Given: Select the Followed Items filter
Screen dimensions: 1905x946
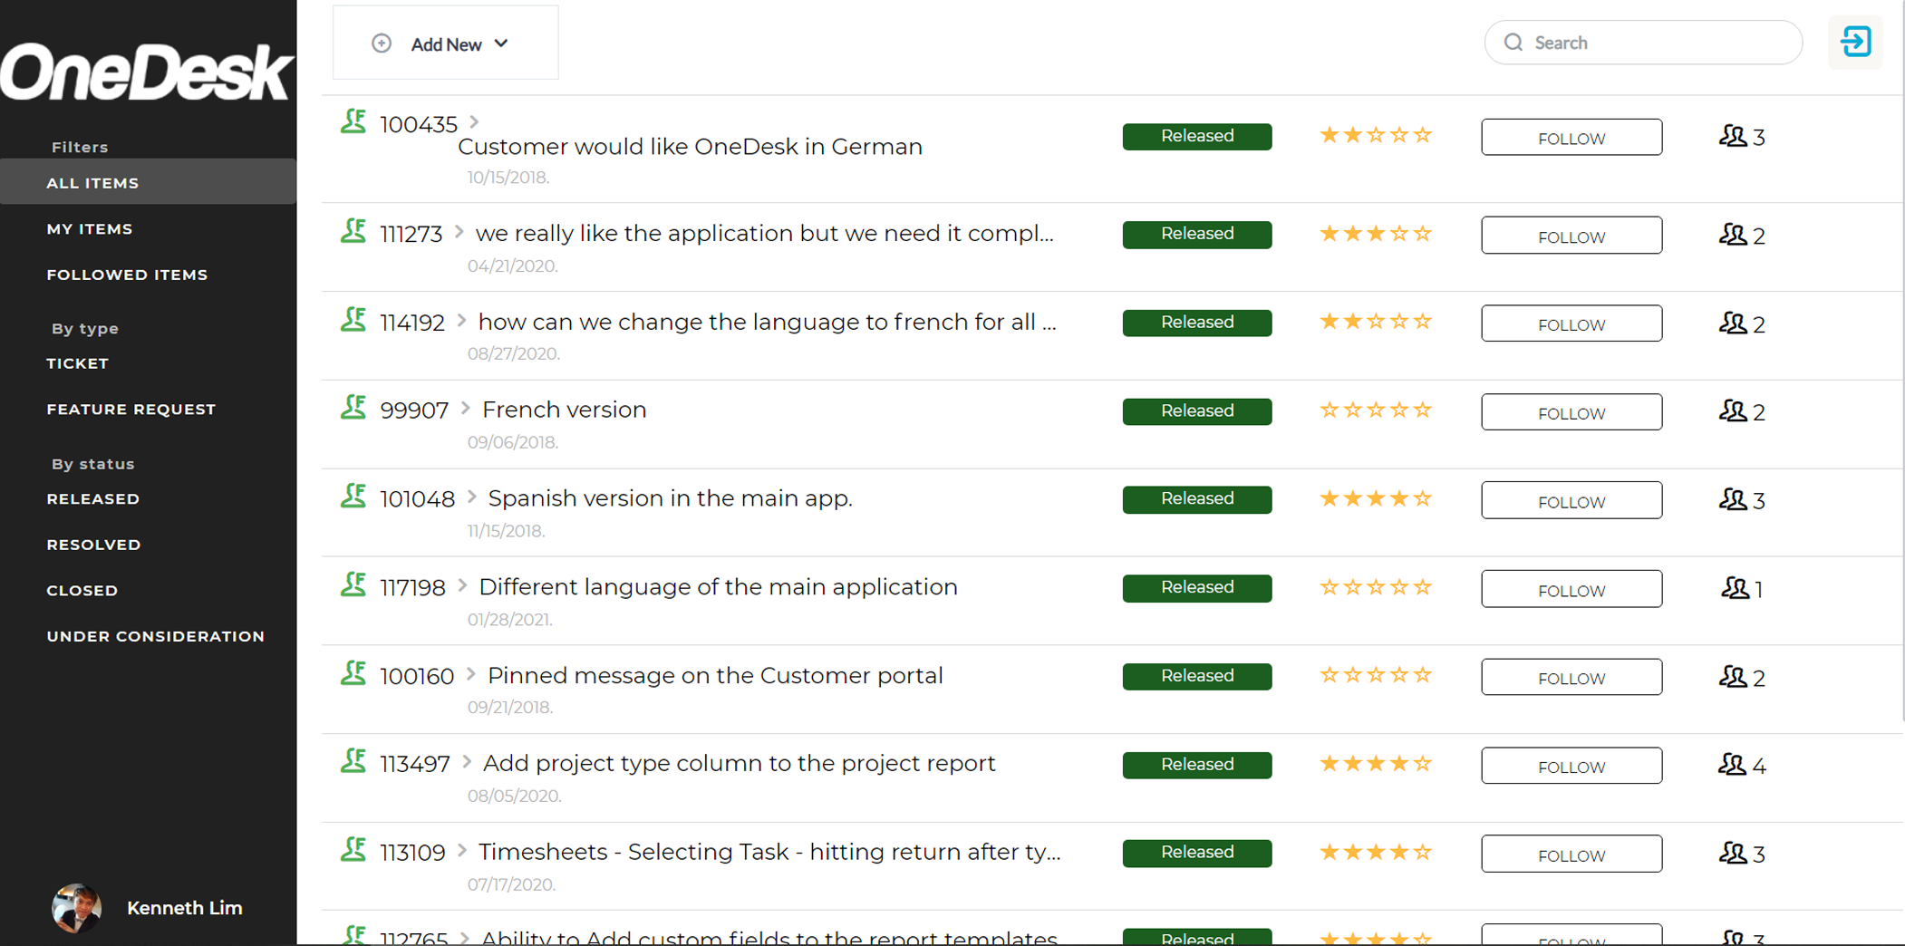Looking at the screenshot, I should (127, 275).
